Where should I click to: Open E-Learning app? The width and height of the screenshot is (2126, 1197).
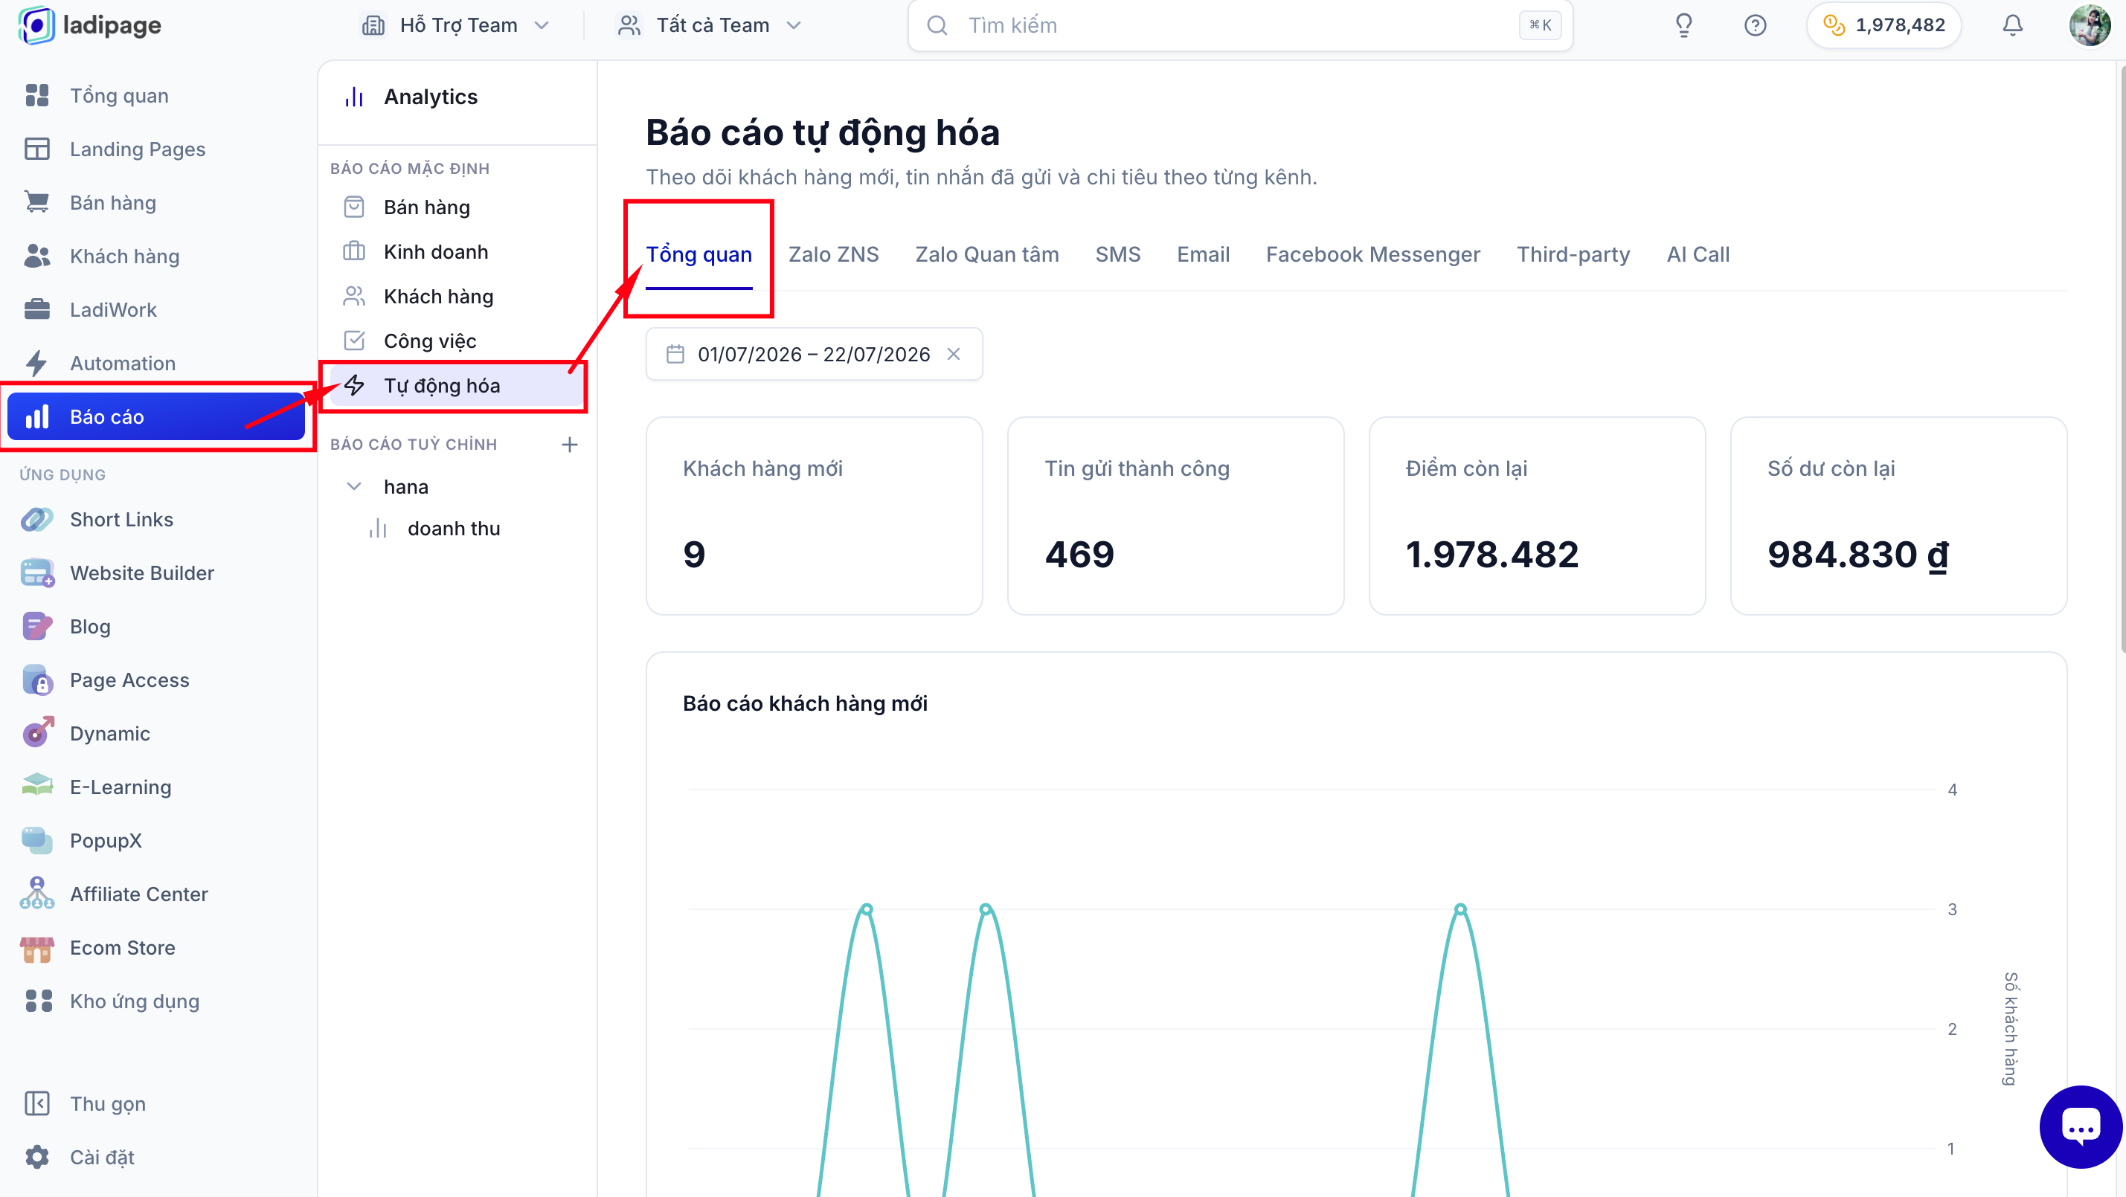pyautogui.click(x=157, y=788)
